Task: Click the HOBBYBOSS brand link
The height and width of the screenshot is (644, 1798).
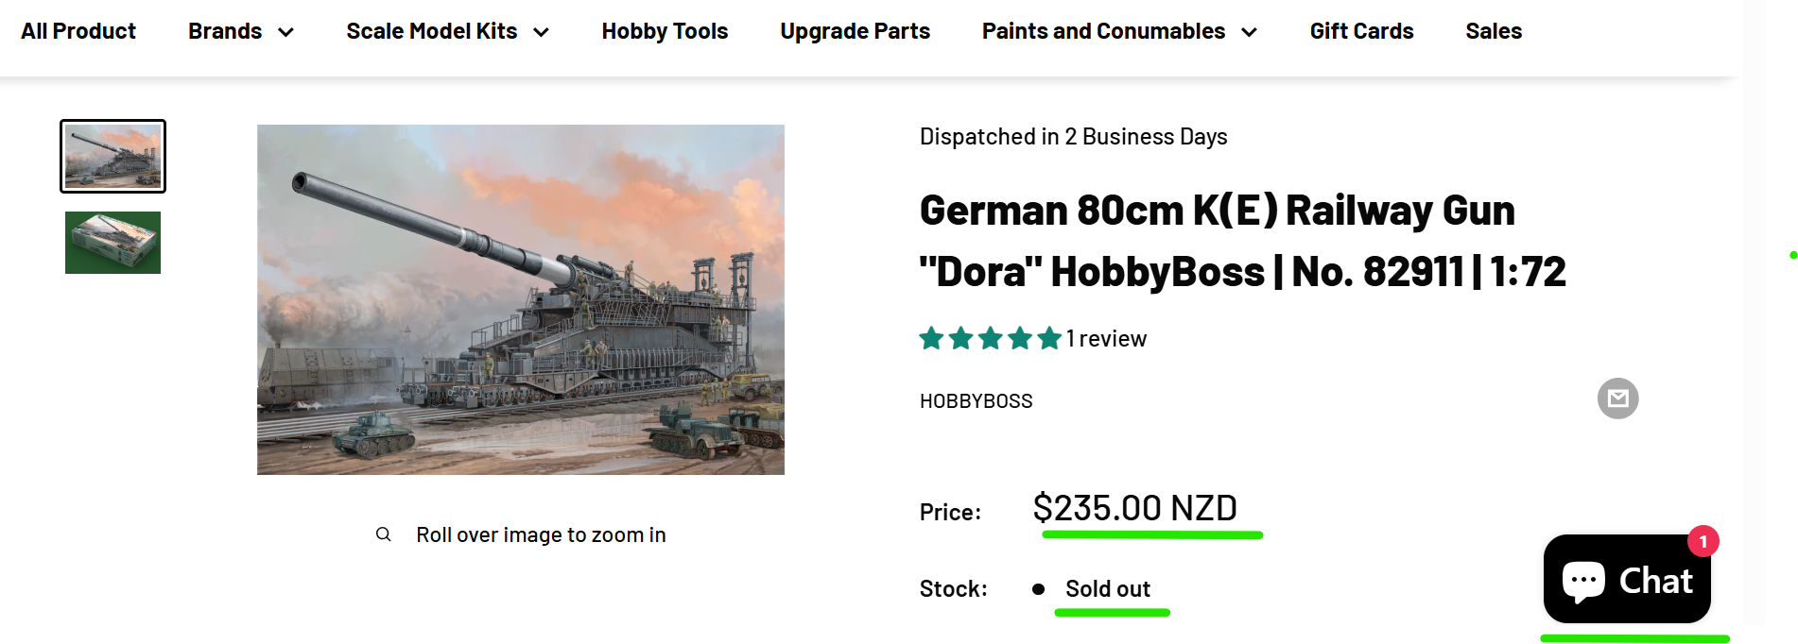Action: pos(976,401)
